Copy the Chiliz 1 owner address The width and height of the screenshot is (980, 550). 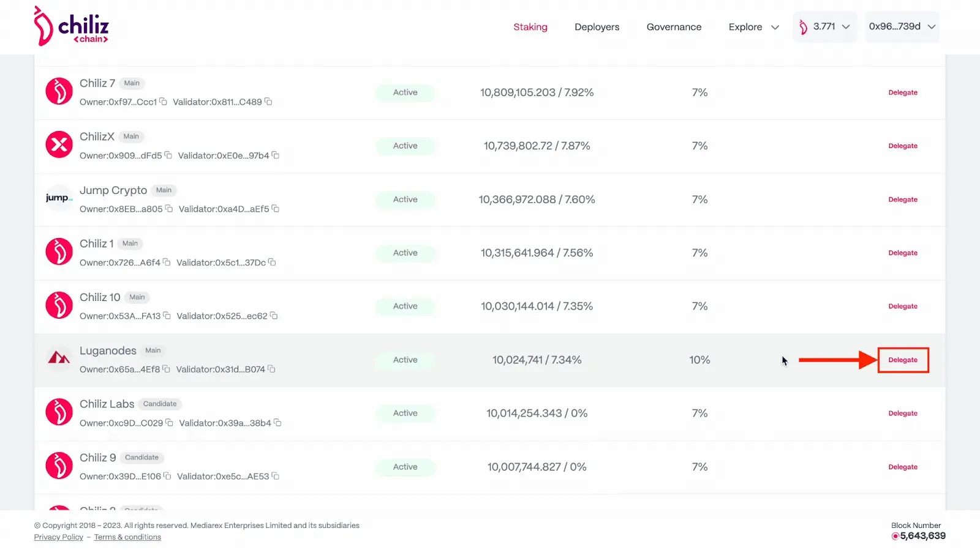point(167,262)
